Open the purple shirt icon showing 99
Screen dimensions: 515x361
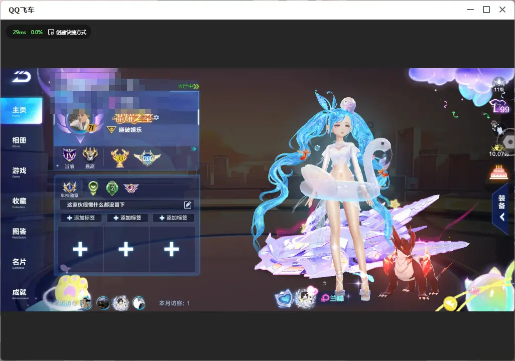coord(499,106)
